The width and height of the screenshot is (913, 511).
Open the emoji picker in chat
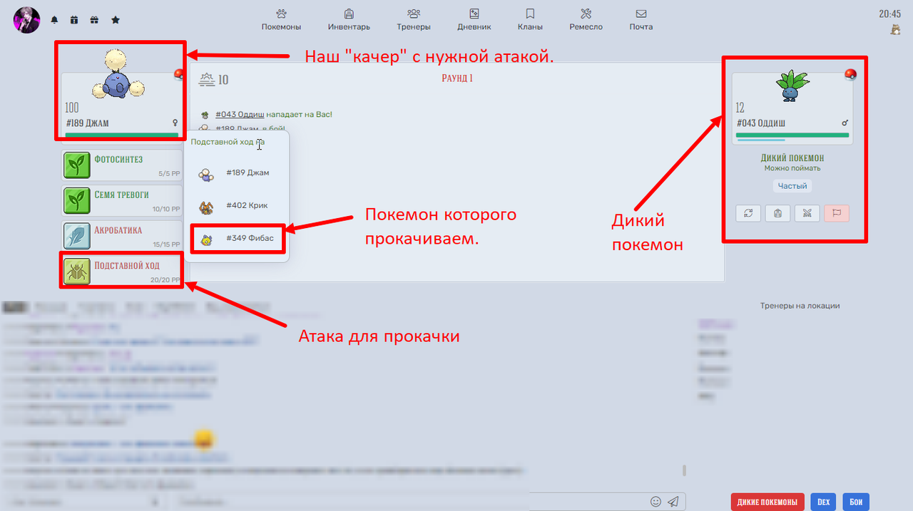[656, 502]
